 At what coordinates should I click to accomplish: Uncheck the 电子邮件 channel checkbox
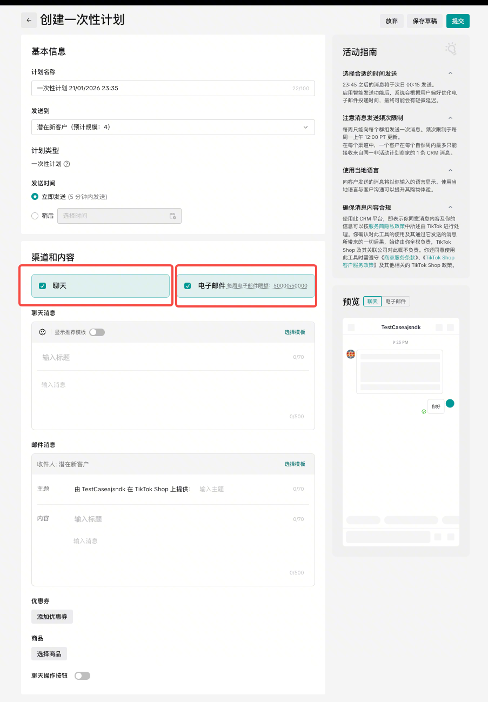coord(188,286)
